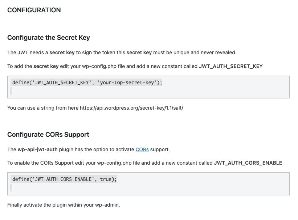Click inside the CORS enable code block
298x220 pixels.
click(x=148, y=184)
